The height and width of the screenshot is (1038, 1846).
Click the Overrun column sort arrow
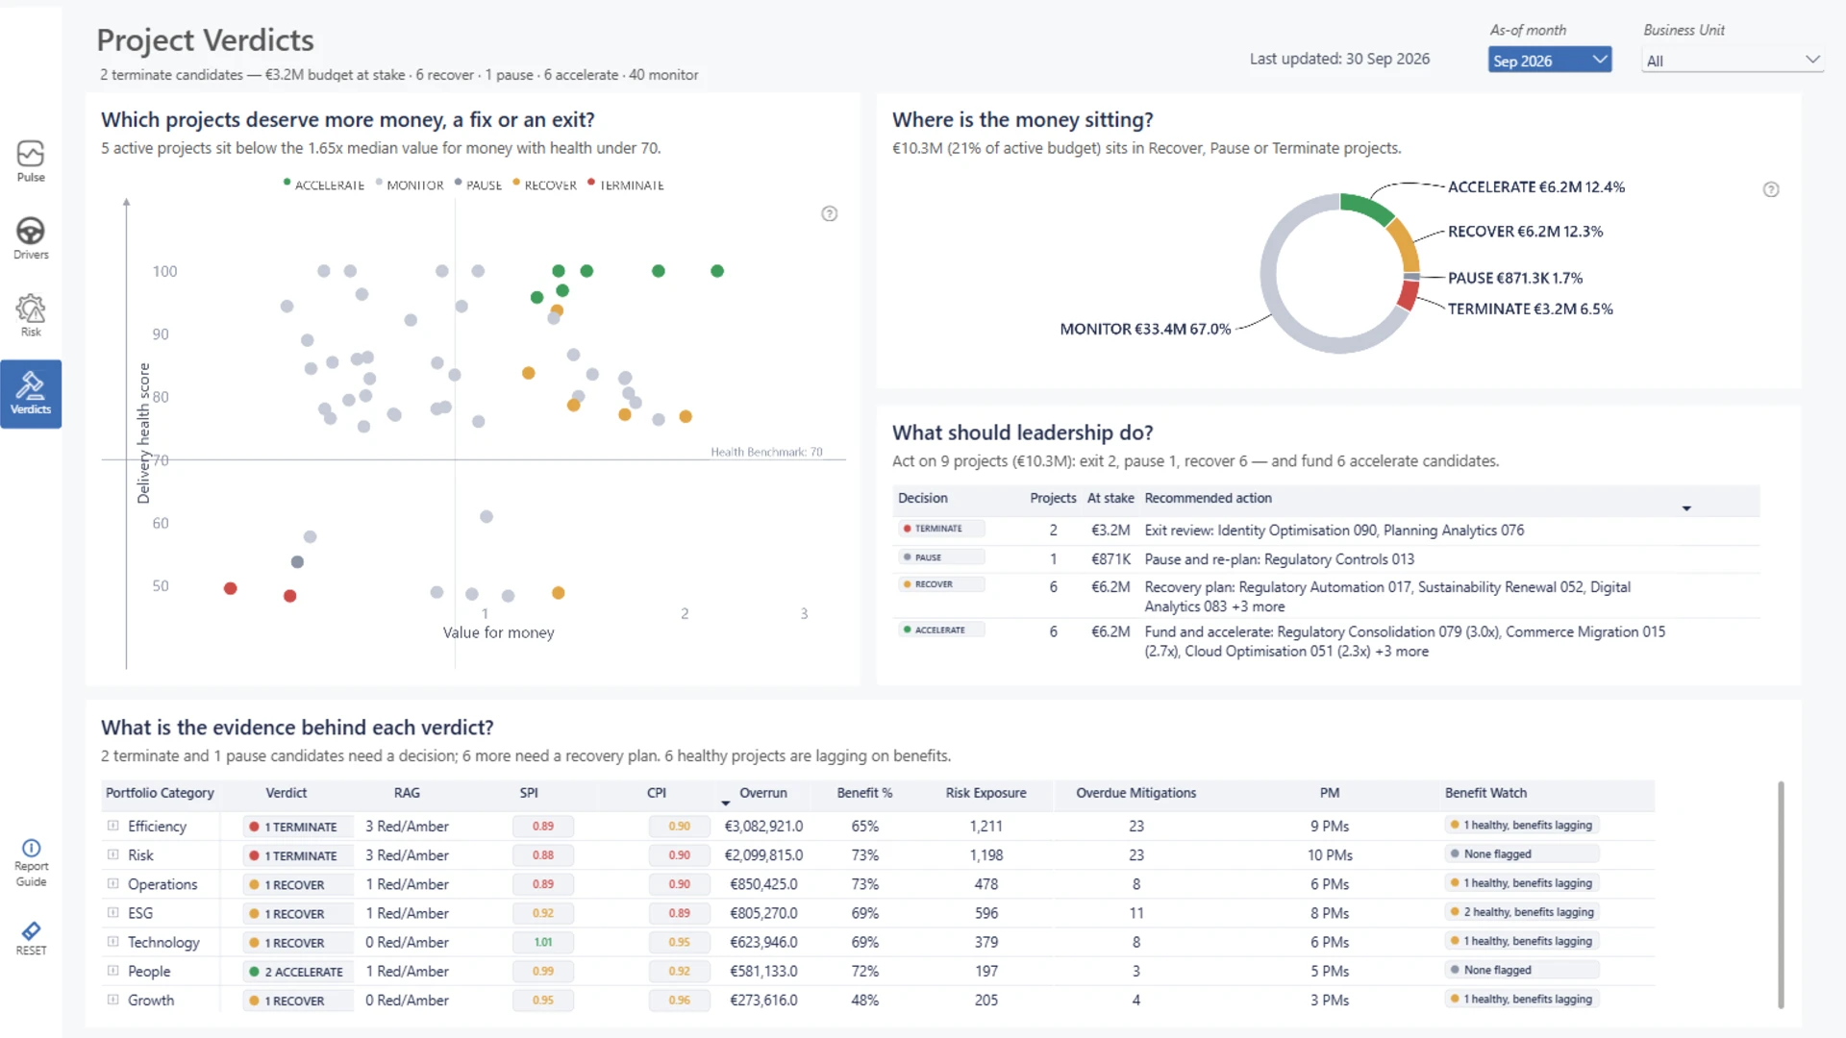(x=725, y=803)
